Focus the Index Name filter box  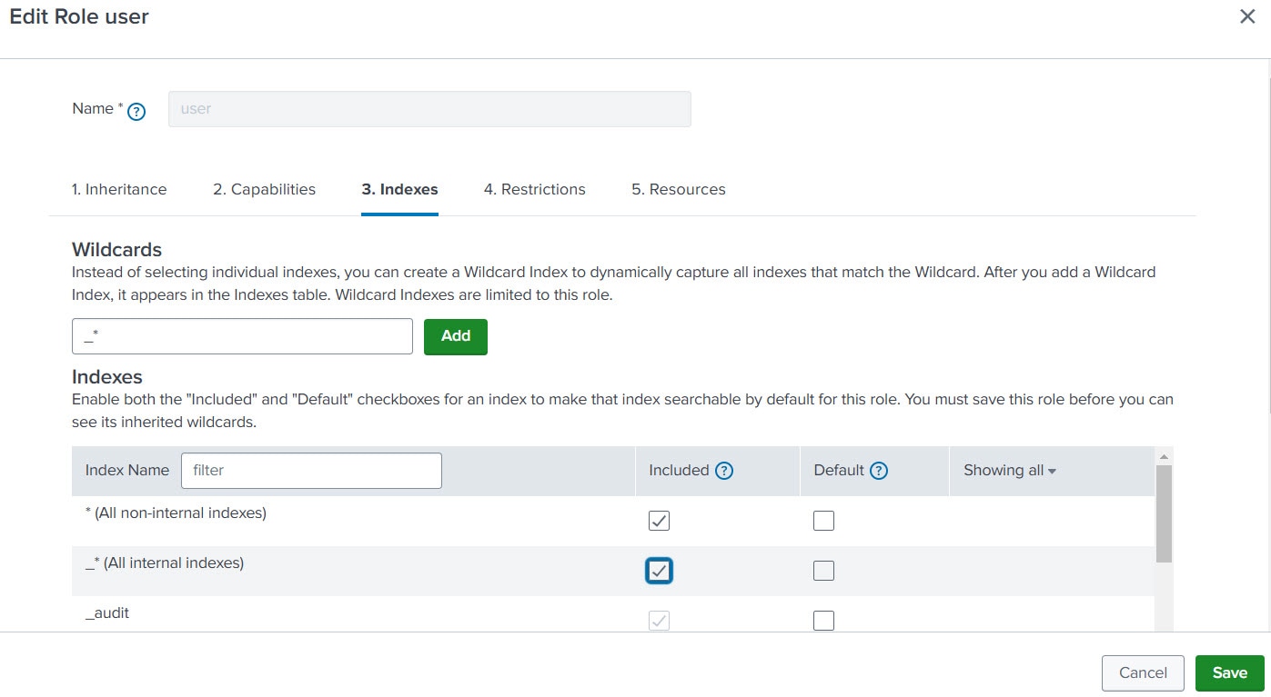point(311,471)
